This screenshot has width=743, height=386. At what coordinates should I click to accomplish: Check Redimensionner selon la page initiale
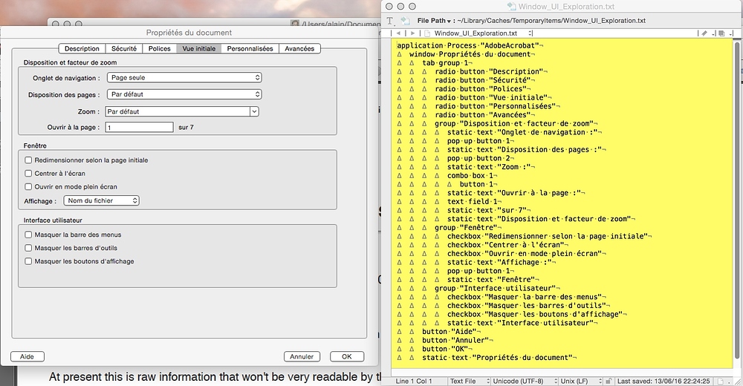pyautogui.click(x=28, y=160)
